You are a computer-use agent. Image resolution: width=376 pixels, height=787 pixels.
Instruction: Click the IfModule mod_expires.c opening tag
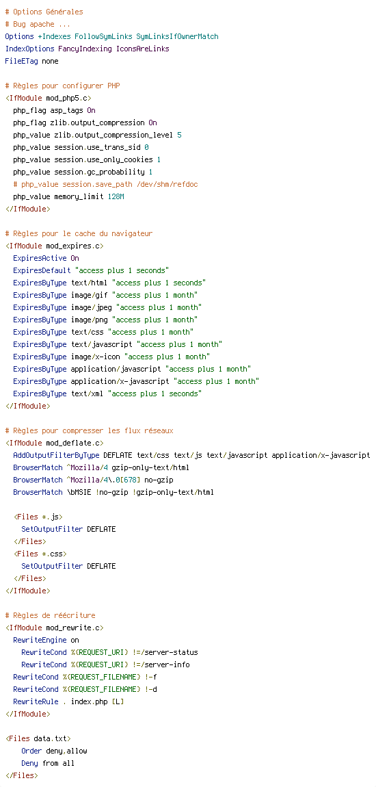[x=54, y=246]
